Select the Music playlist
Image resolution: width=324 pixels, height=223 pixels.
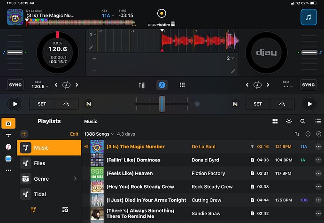pos(49,147)
